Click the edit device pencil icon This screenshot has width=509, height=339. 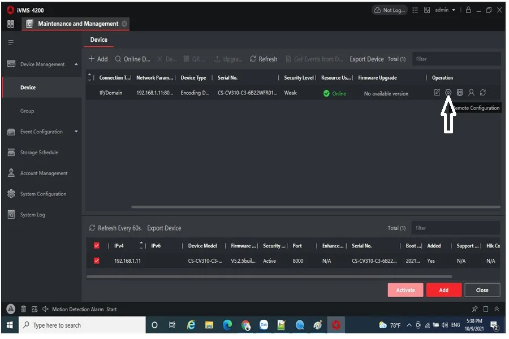437,93
